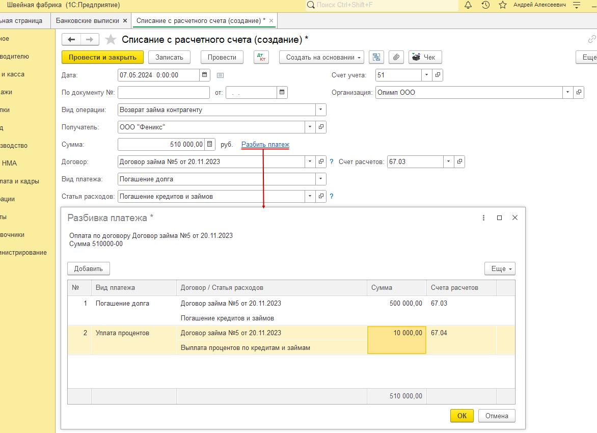Go forward with right arrow button

click(x=90, y=39)
